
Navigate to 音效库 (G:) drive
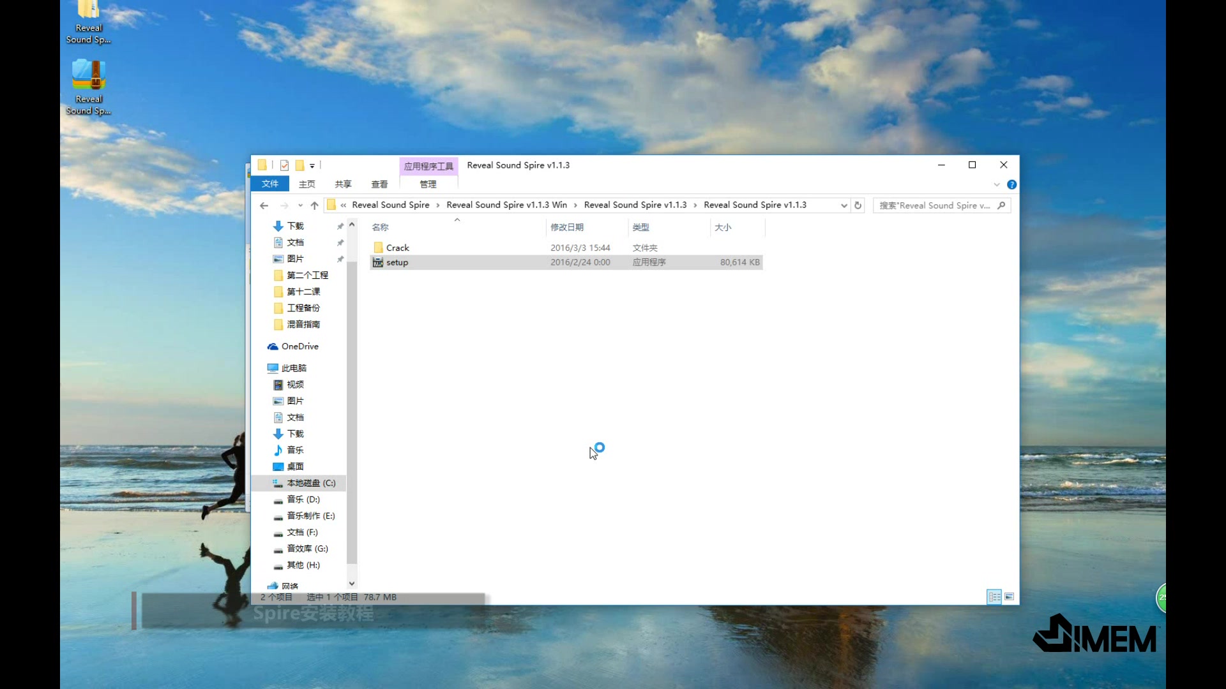click(306, 549)
